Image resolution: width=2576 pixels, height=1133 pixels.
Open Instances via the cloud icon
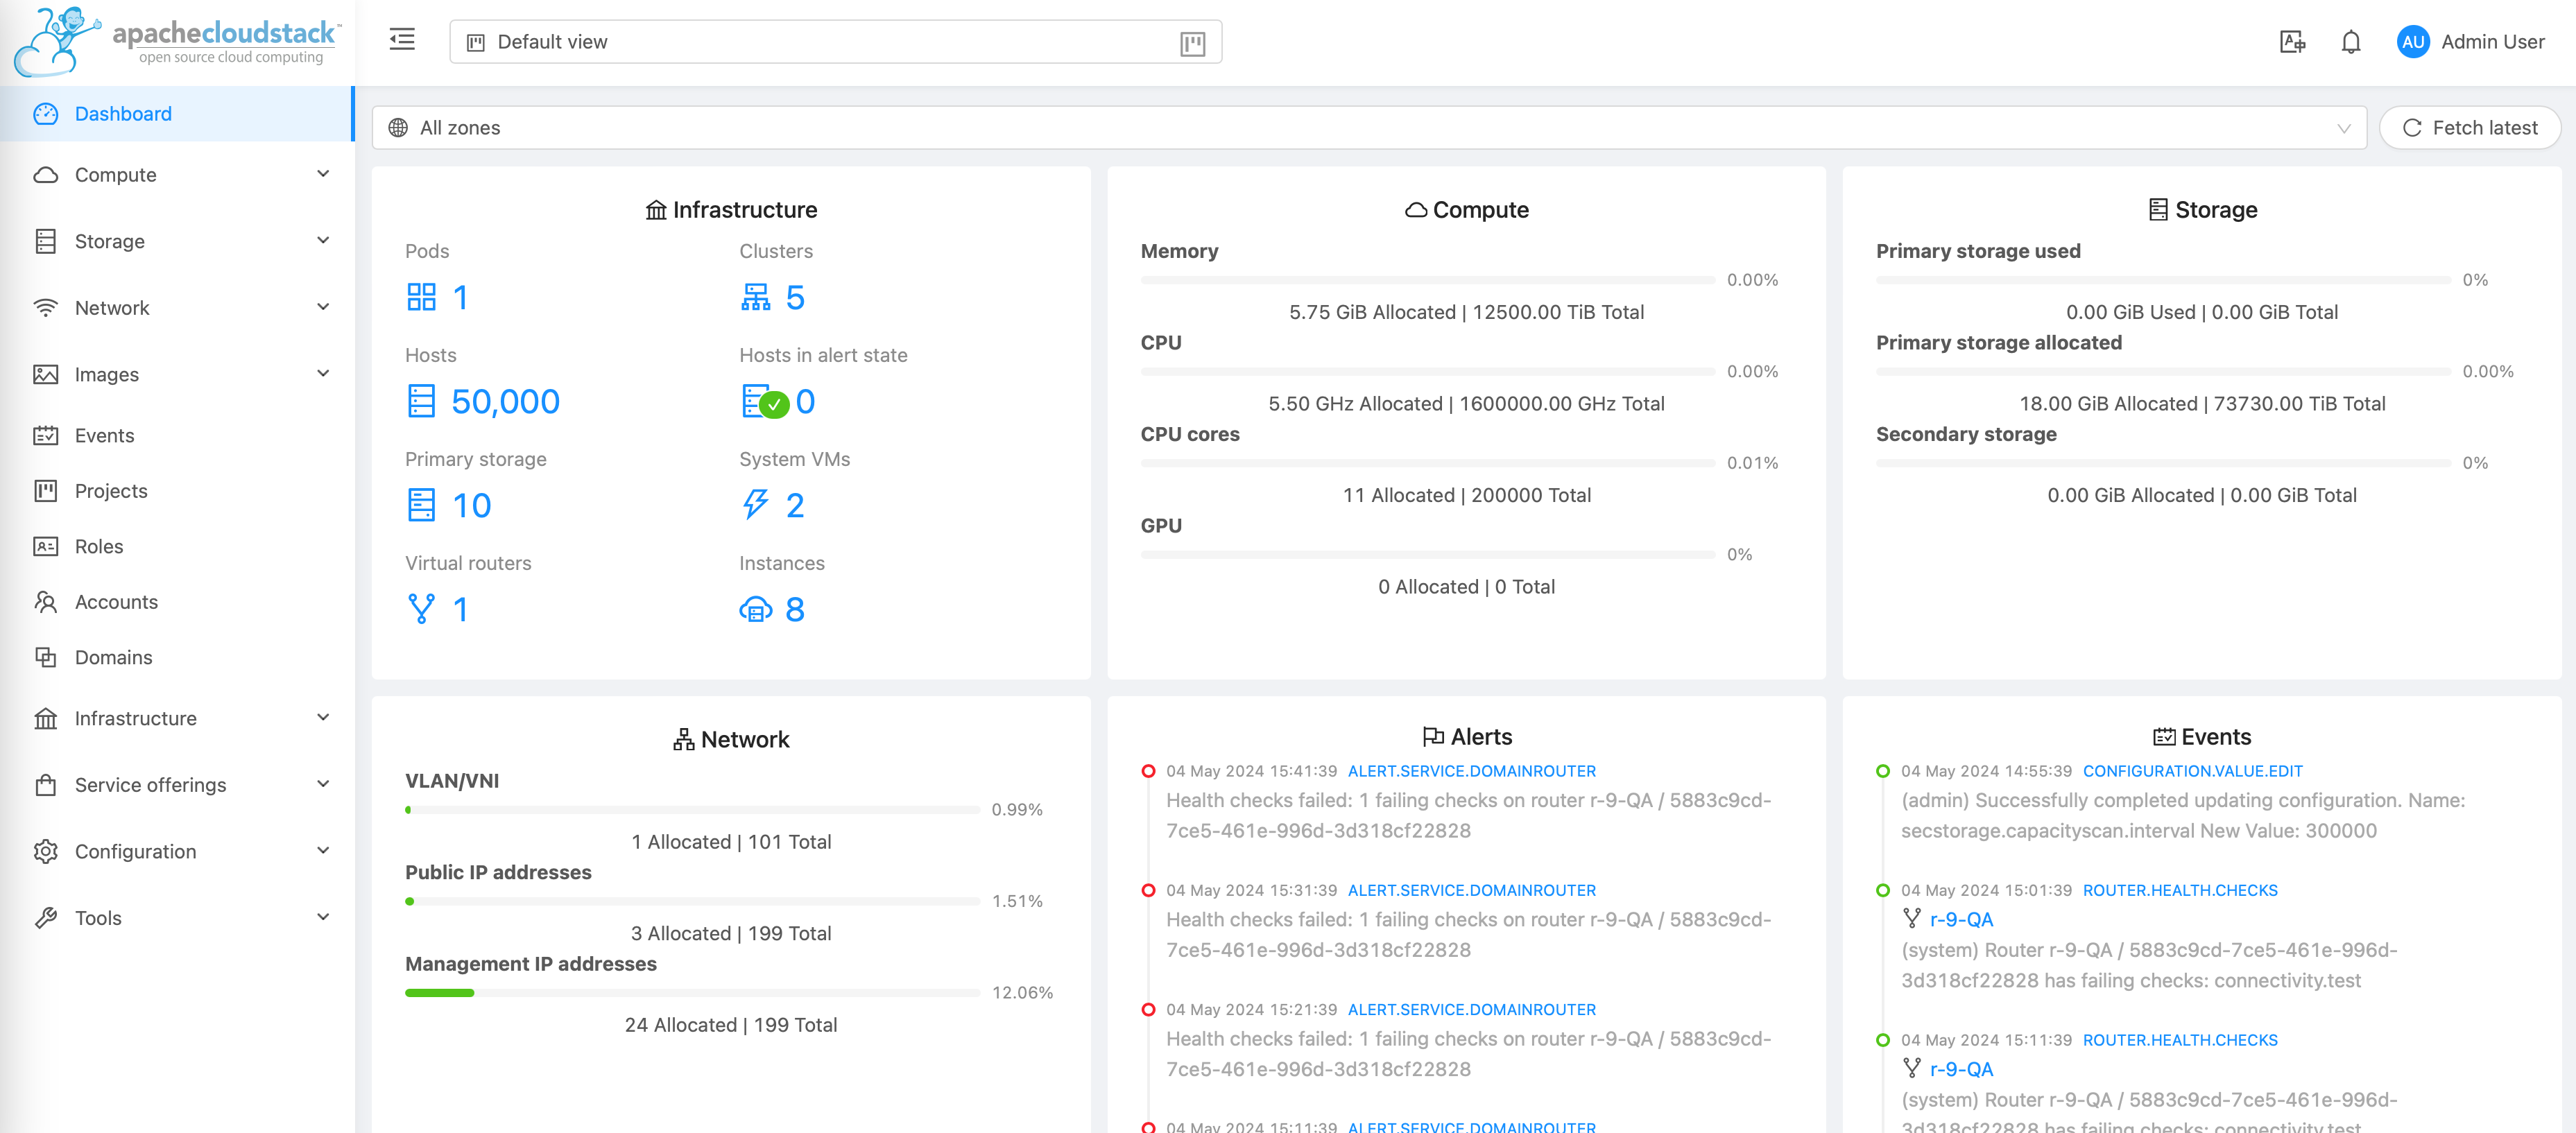point(755,609)
